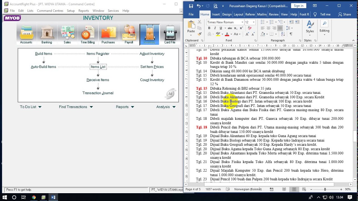Open Items List in Inventory
The width and height of the screenshot is (358, 201).
98,67
